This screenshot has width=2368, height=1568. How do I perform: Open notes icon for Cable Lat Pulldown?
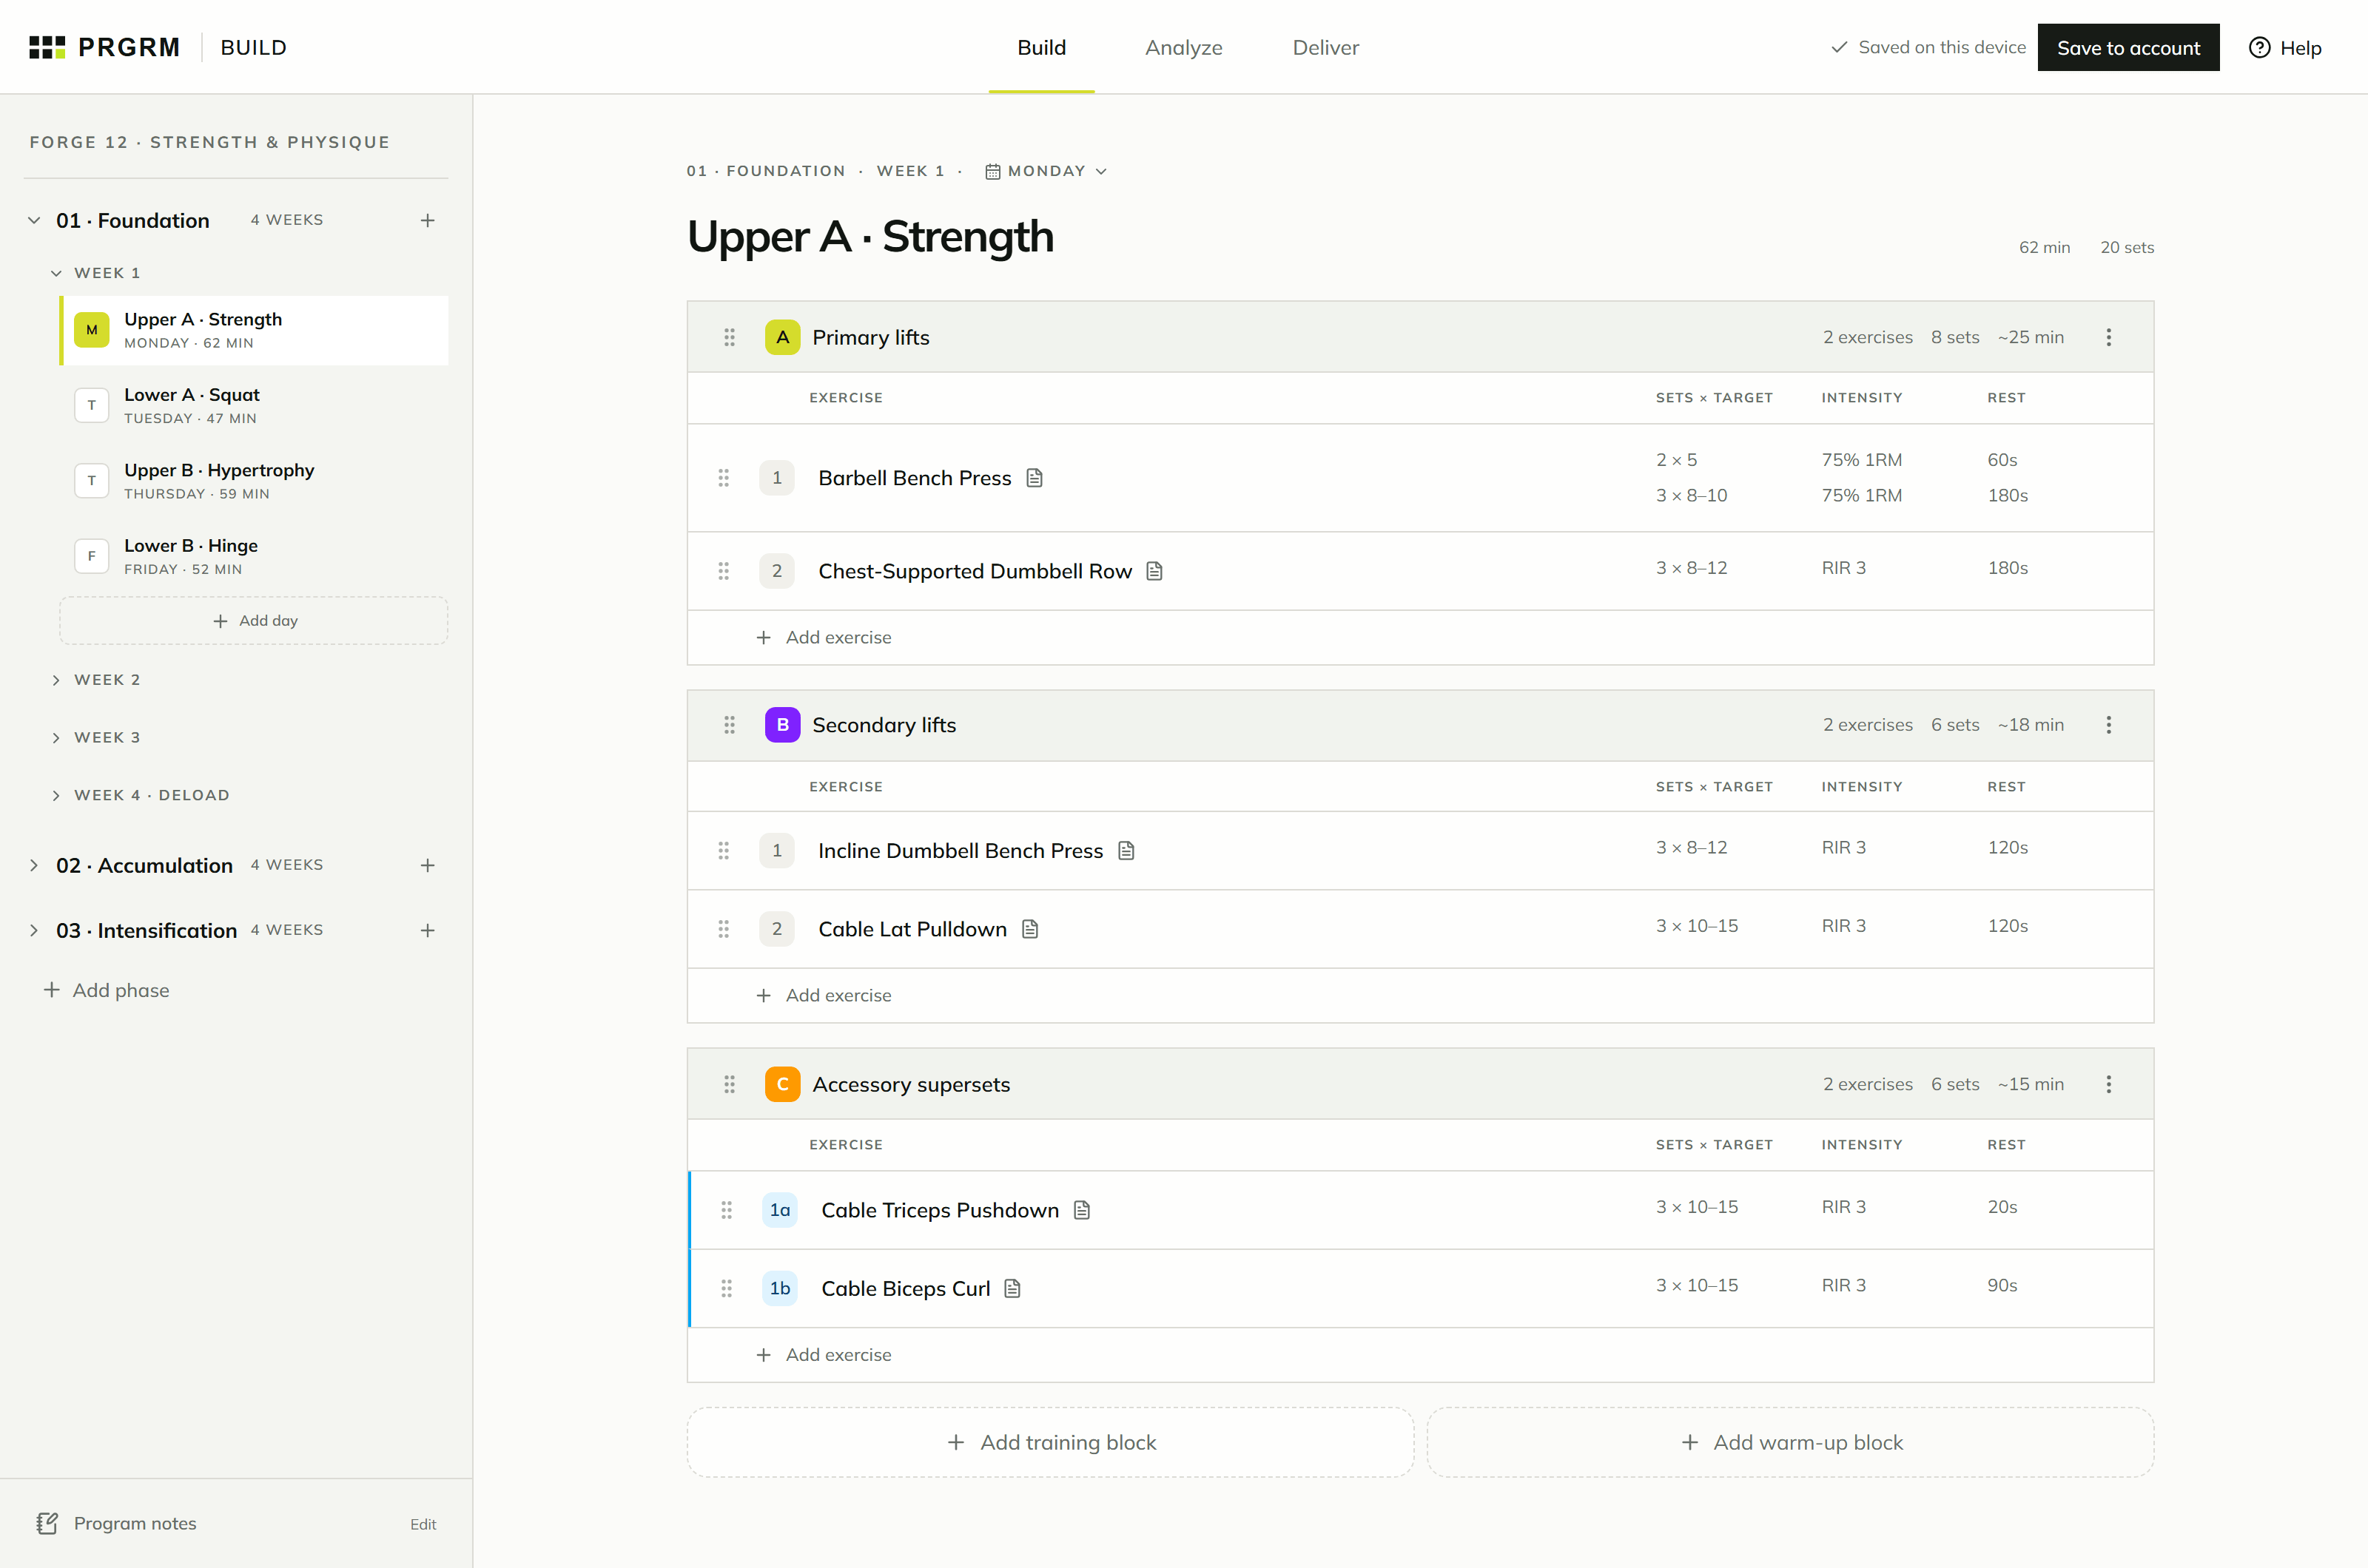tap(1030, 929)
